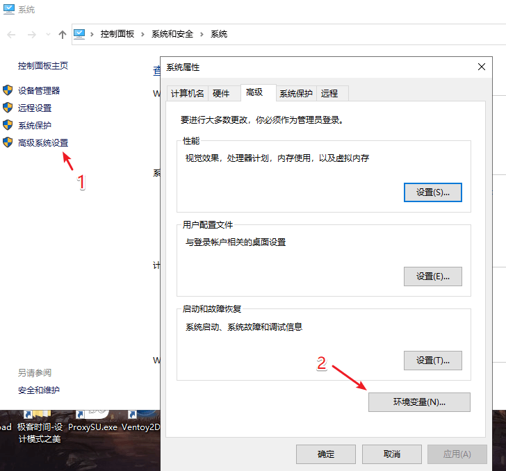Select the 远程 tab
This screenshot has height=471, width=506.
(x=329, y=93)
